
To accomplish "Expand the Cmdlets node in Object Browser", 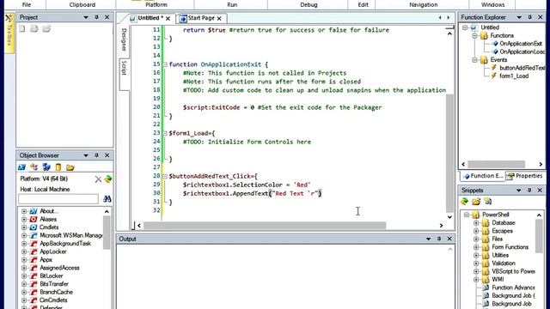I will point(24,227).
